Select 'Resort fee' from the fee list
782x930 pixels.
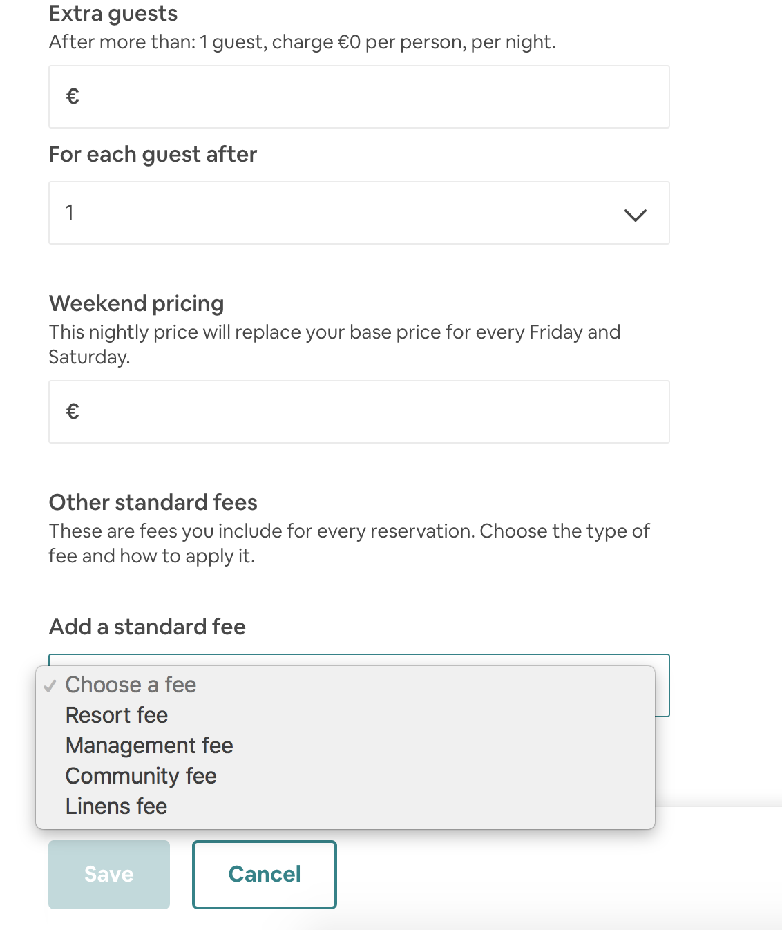coord(115,716)
